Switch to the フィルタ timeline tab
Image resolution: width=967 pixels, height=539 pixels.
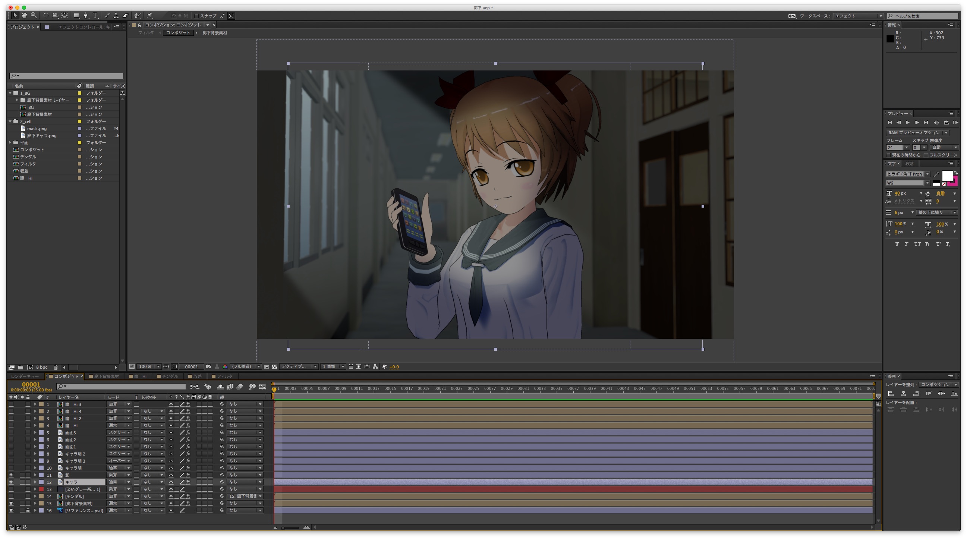tap(223, 376)
